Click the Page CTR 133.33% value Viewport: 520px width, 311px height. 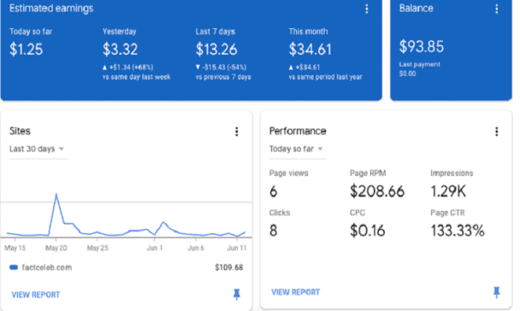pos(458,231)
